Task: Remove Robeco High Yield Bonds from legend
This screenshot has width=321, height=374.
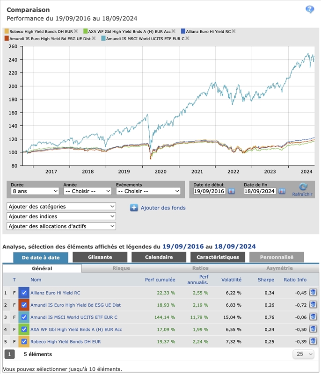Action: [x=75, y=31]
